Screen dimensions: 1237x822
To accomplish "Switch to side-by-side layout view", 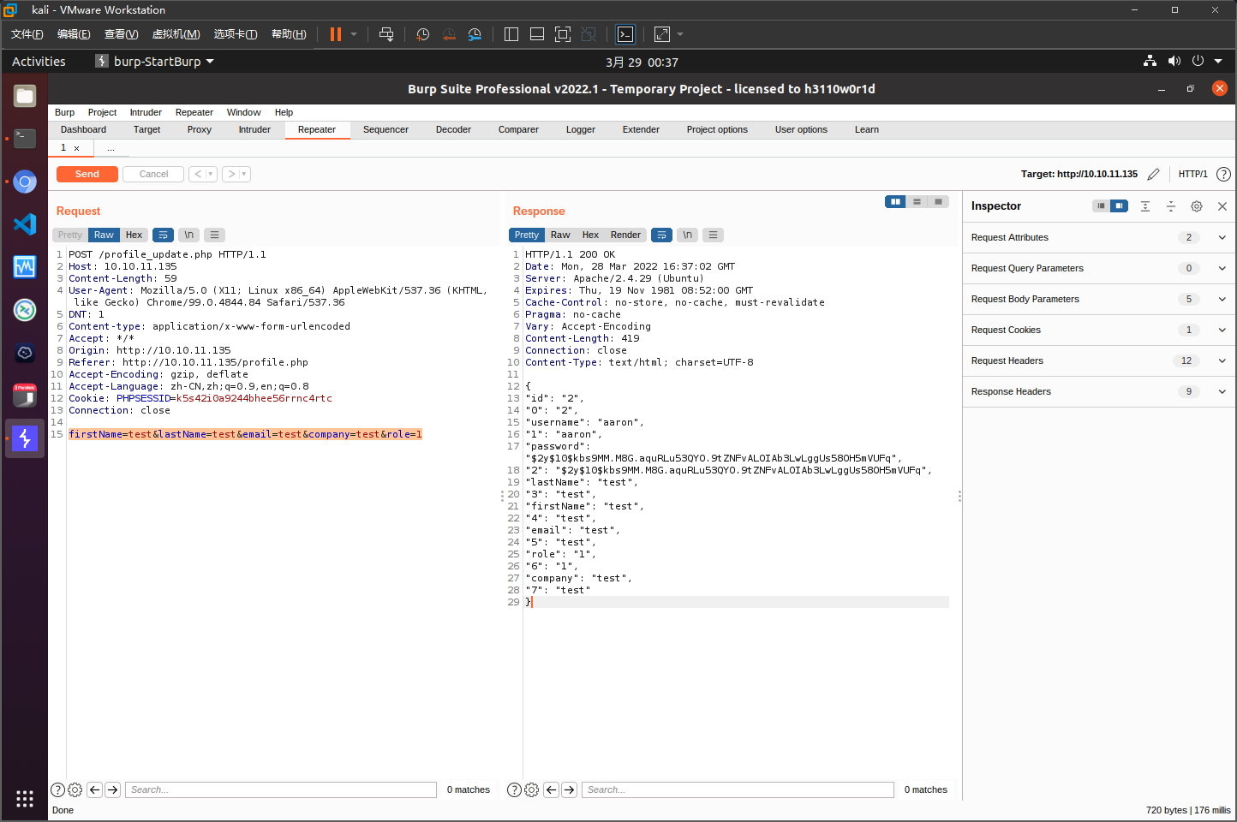I will (x=895, y=202).
